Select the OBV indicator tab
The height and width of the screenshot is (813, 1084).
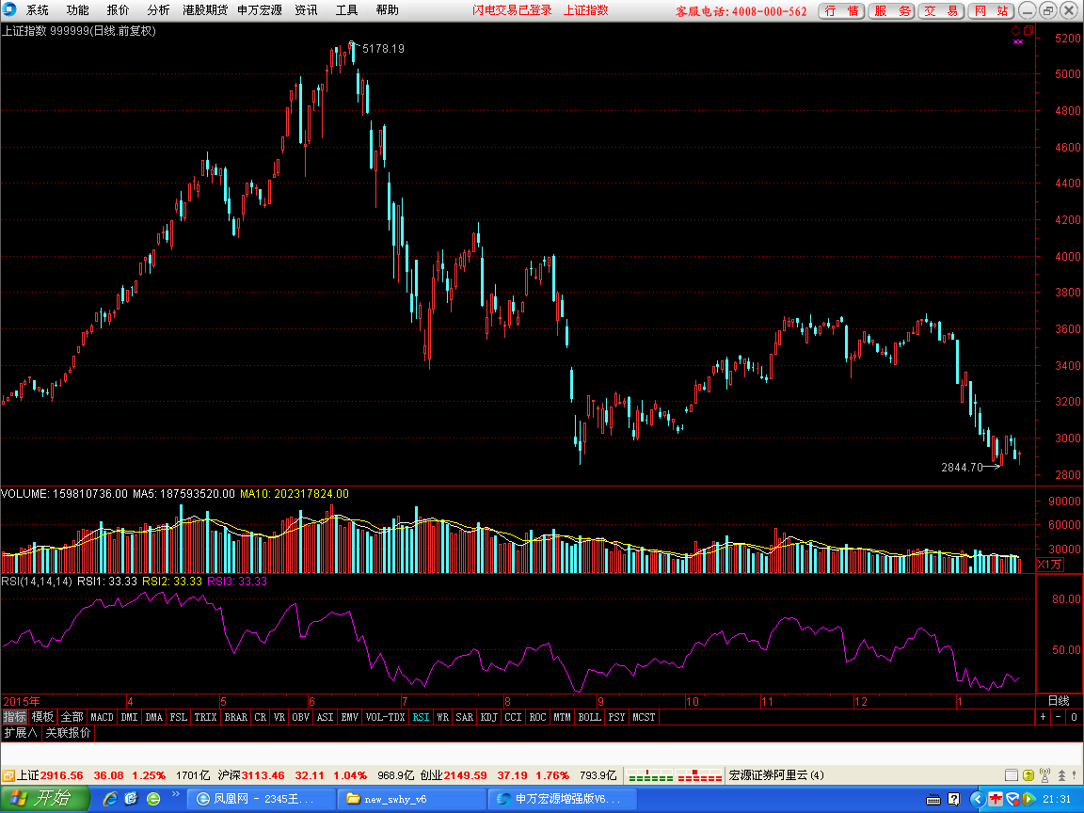click(x=301, y=717)
